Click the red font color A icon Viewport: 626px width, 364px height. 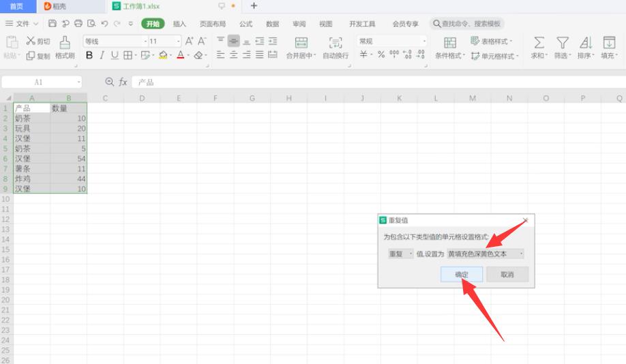181,55
